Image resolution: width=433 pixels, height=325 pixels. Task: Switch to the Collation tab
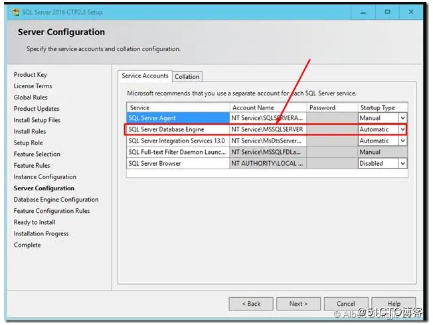click(x=187, y=77)
